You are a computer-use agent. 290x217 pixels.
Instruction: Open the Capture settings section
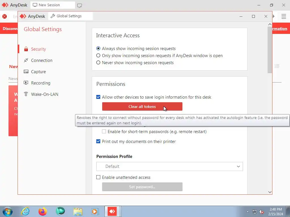pyautogui.click(x=38, y=71)
